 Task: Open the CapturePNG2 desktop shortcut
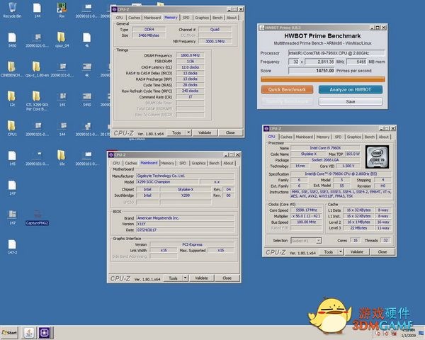(37, 213)
